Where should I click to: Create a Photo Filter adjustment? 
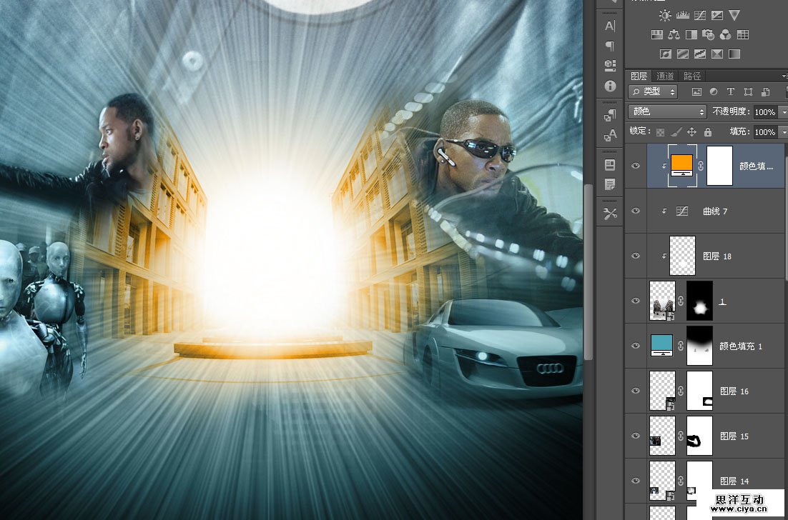point(709,34)
